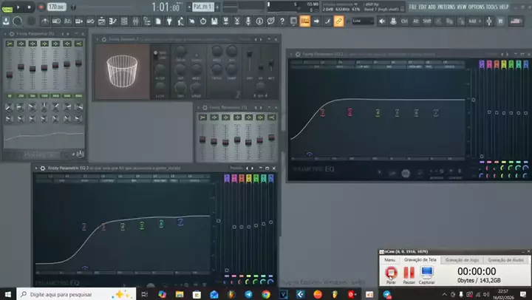Toggle first band type button in top-left Parametric EQ

[x=10, y=44]
